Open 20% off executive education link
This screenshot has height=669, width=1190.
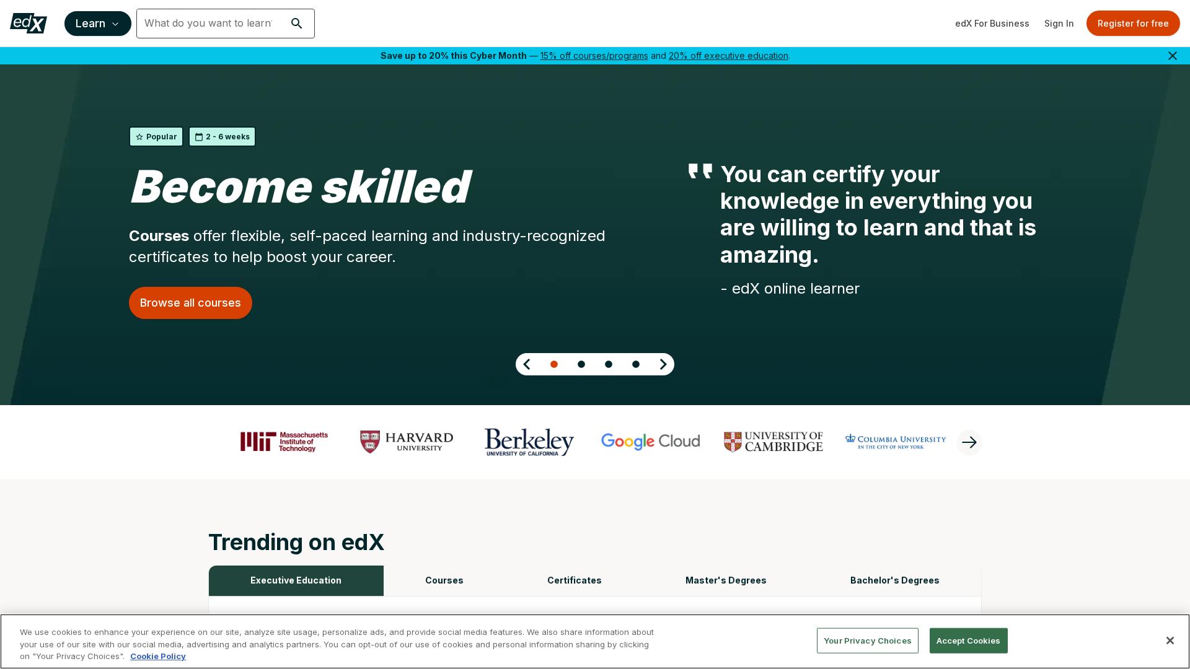[728, 56]
